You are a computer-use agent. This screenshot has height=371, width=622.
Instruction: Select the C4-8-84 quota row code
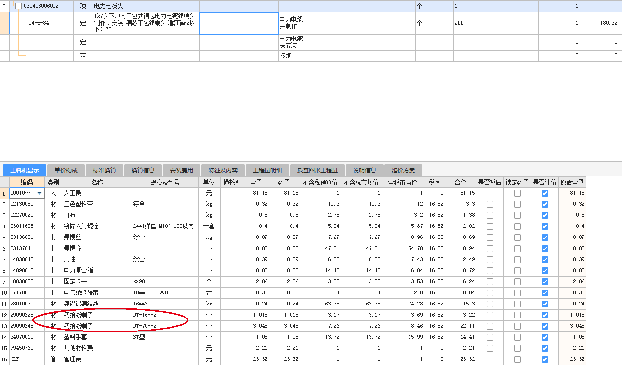pos(39,23)
